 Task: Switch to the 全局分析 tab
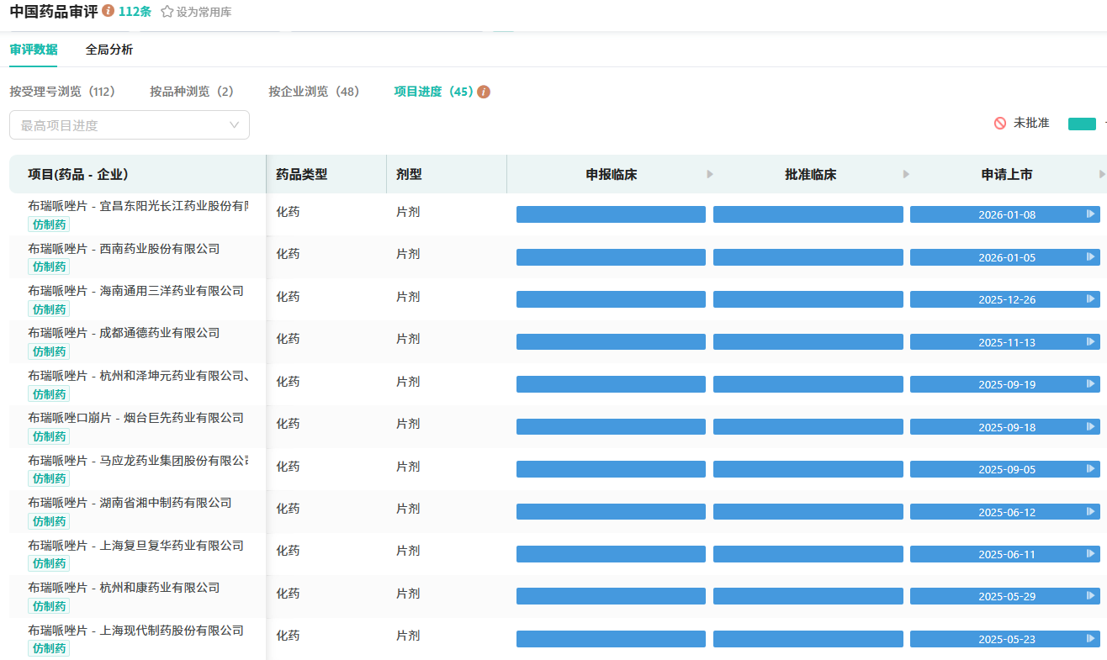[109, 50]
